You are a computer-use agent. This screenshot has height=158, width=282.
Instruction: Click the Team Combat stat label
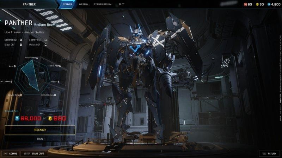tap(54, 66)
